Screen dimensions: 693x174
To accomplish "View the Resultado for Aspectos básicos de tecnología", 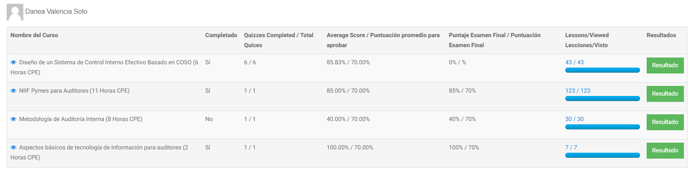I will tap(665, 151).
